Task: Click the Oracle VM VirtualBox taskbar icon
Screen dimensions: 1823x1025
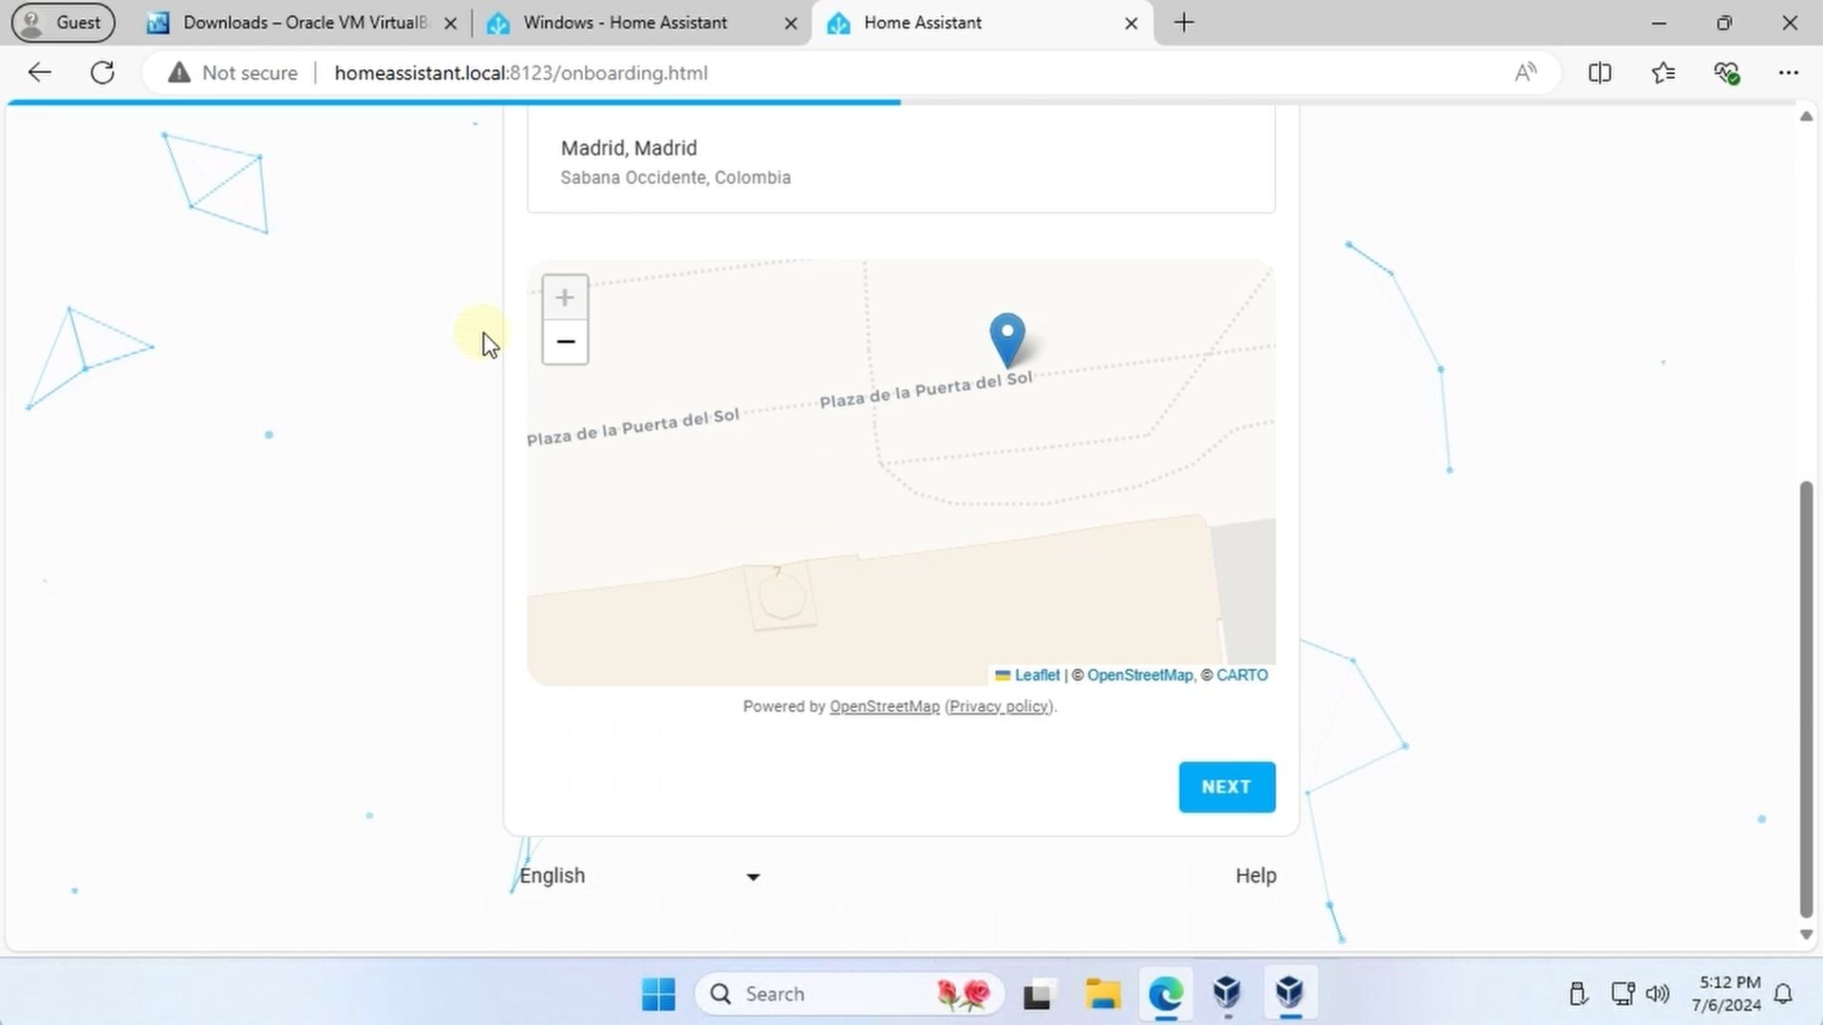Action: (x=1227, y=993)
